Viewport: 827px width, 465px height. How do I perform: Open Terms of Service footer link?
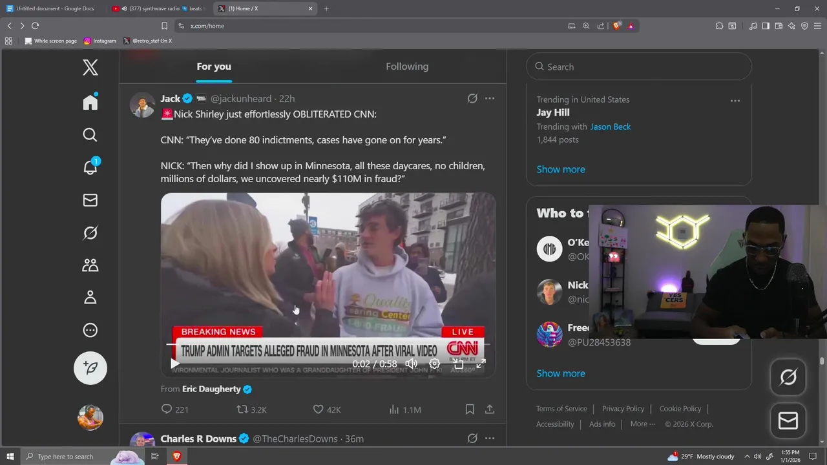(561, 409)
